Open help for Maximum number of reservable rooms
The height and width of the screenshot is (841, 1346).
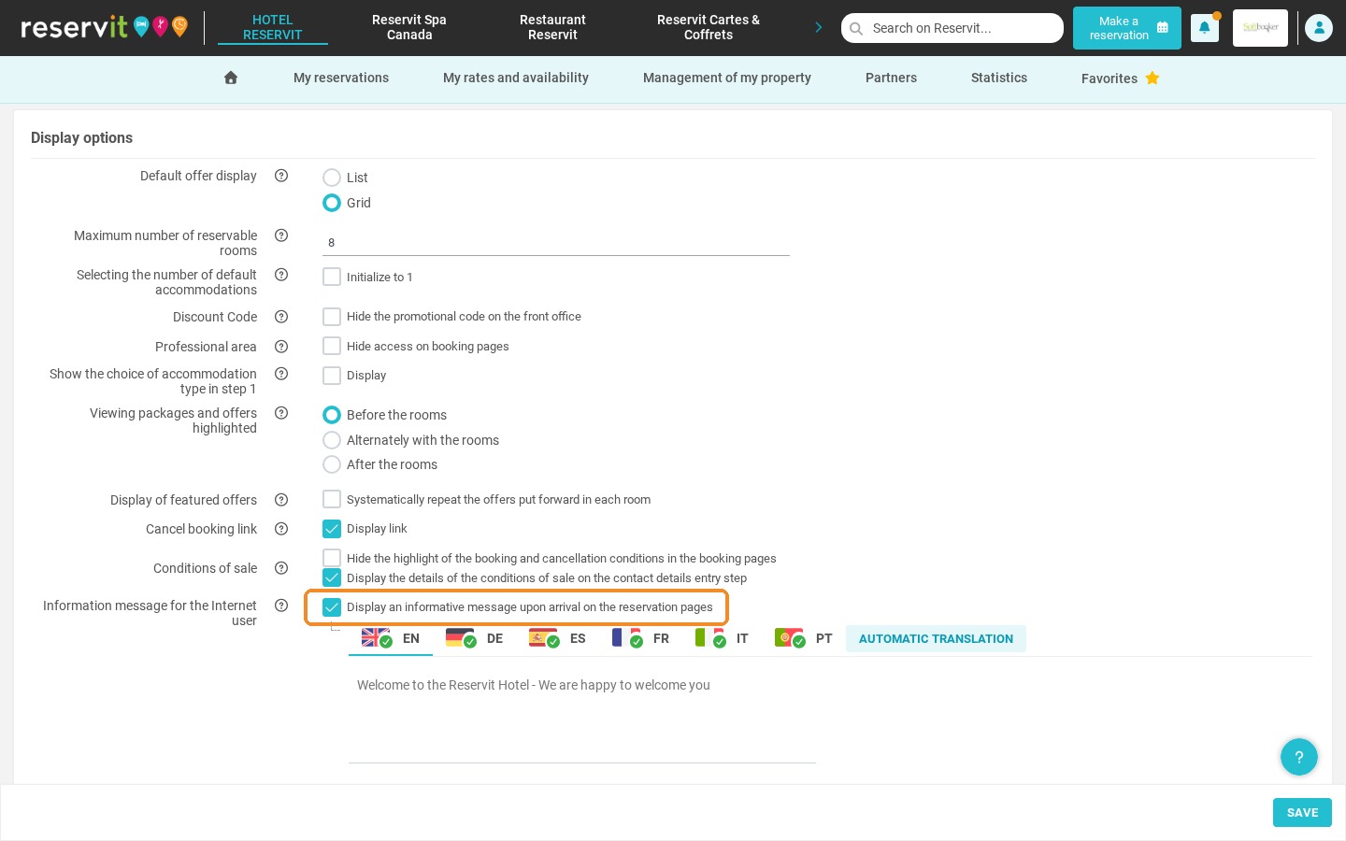[x=281, y=235]
